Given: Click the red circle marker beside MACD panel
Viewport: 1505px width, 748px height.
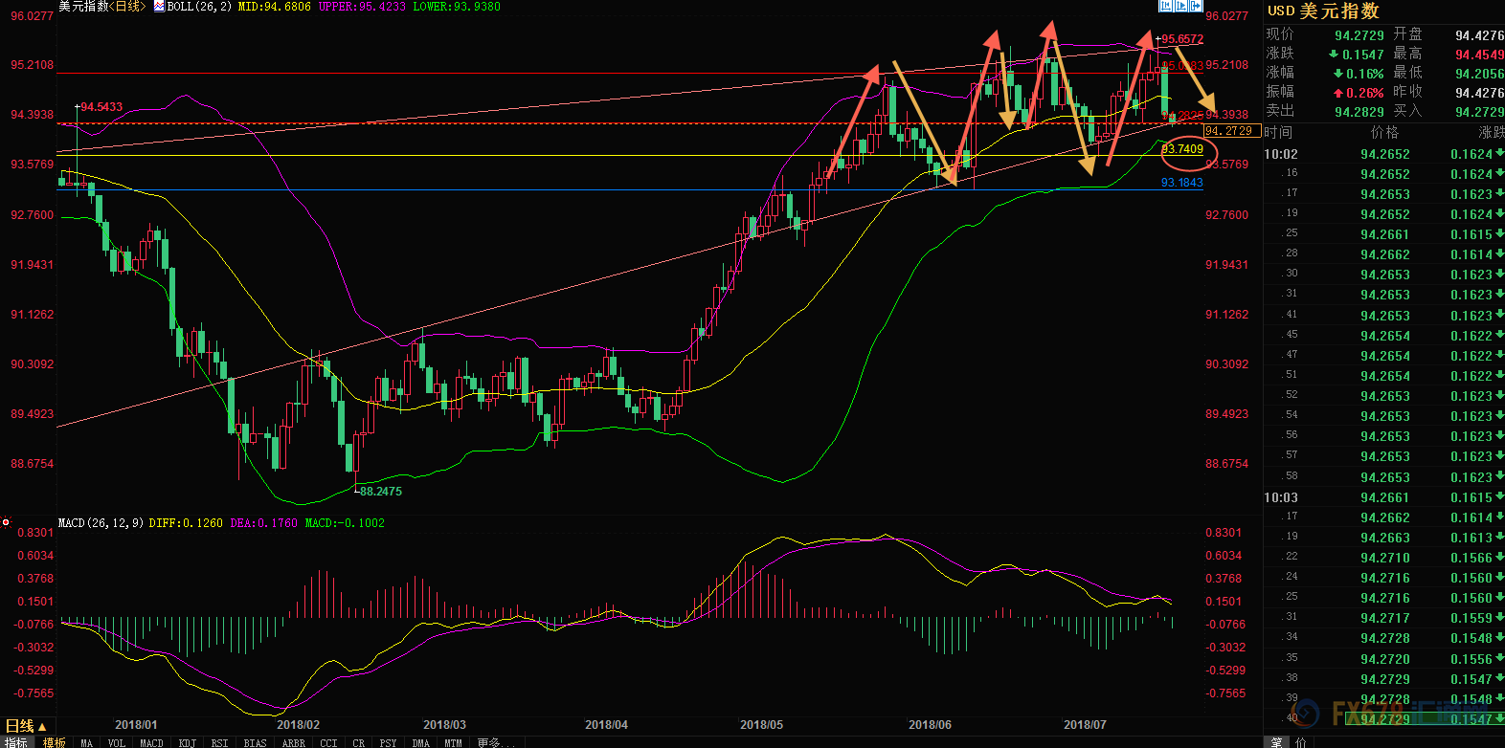Looking at the screenshot, I should 6,522.
